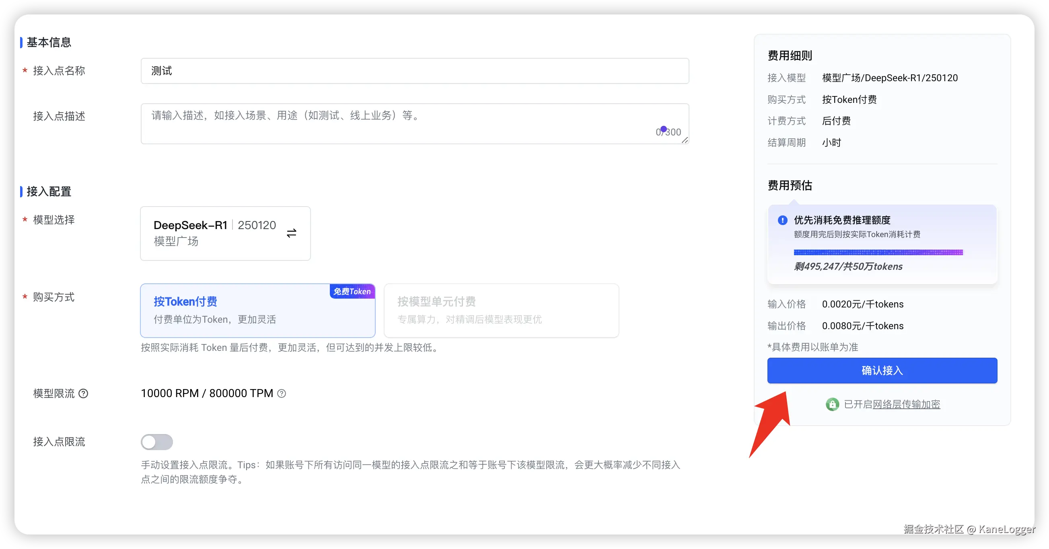Click blue info icon in 费用预估 card
The height and width of the screenshot is (549, 1049).
782,220
